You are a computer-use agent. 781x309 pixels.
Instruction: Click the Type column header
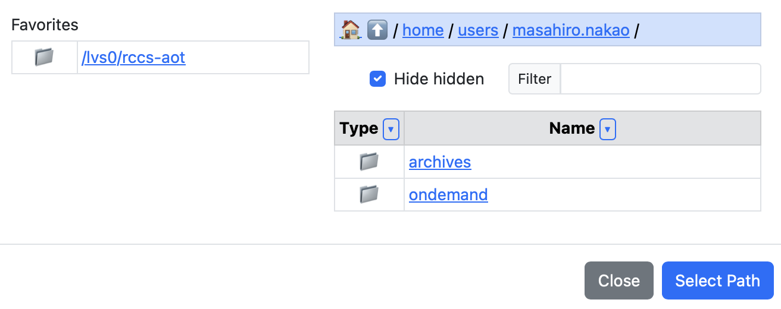tap(359, 128)
